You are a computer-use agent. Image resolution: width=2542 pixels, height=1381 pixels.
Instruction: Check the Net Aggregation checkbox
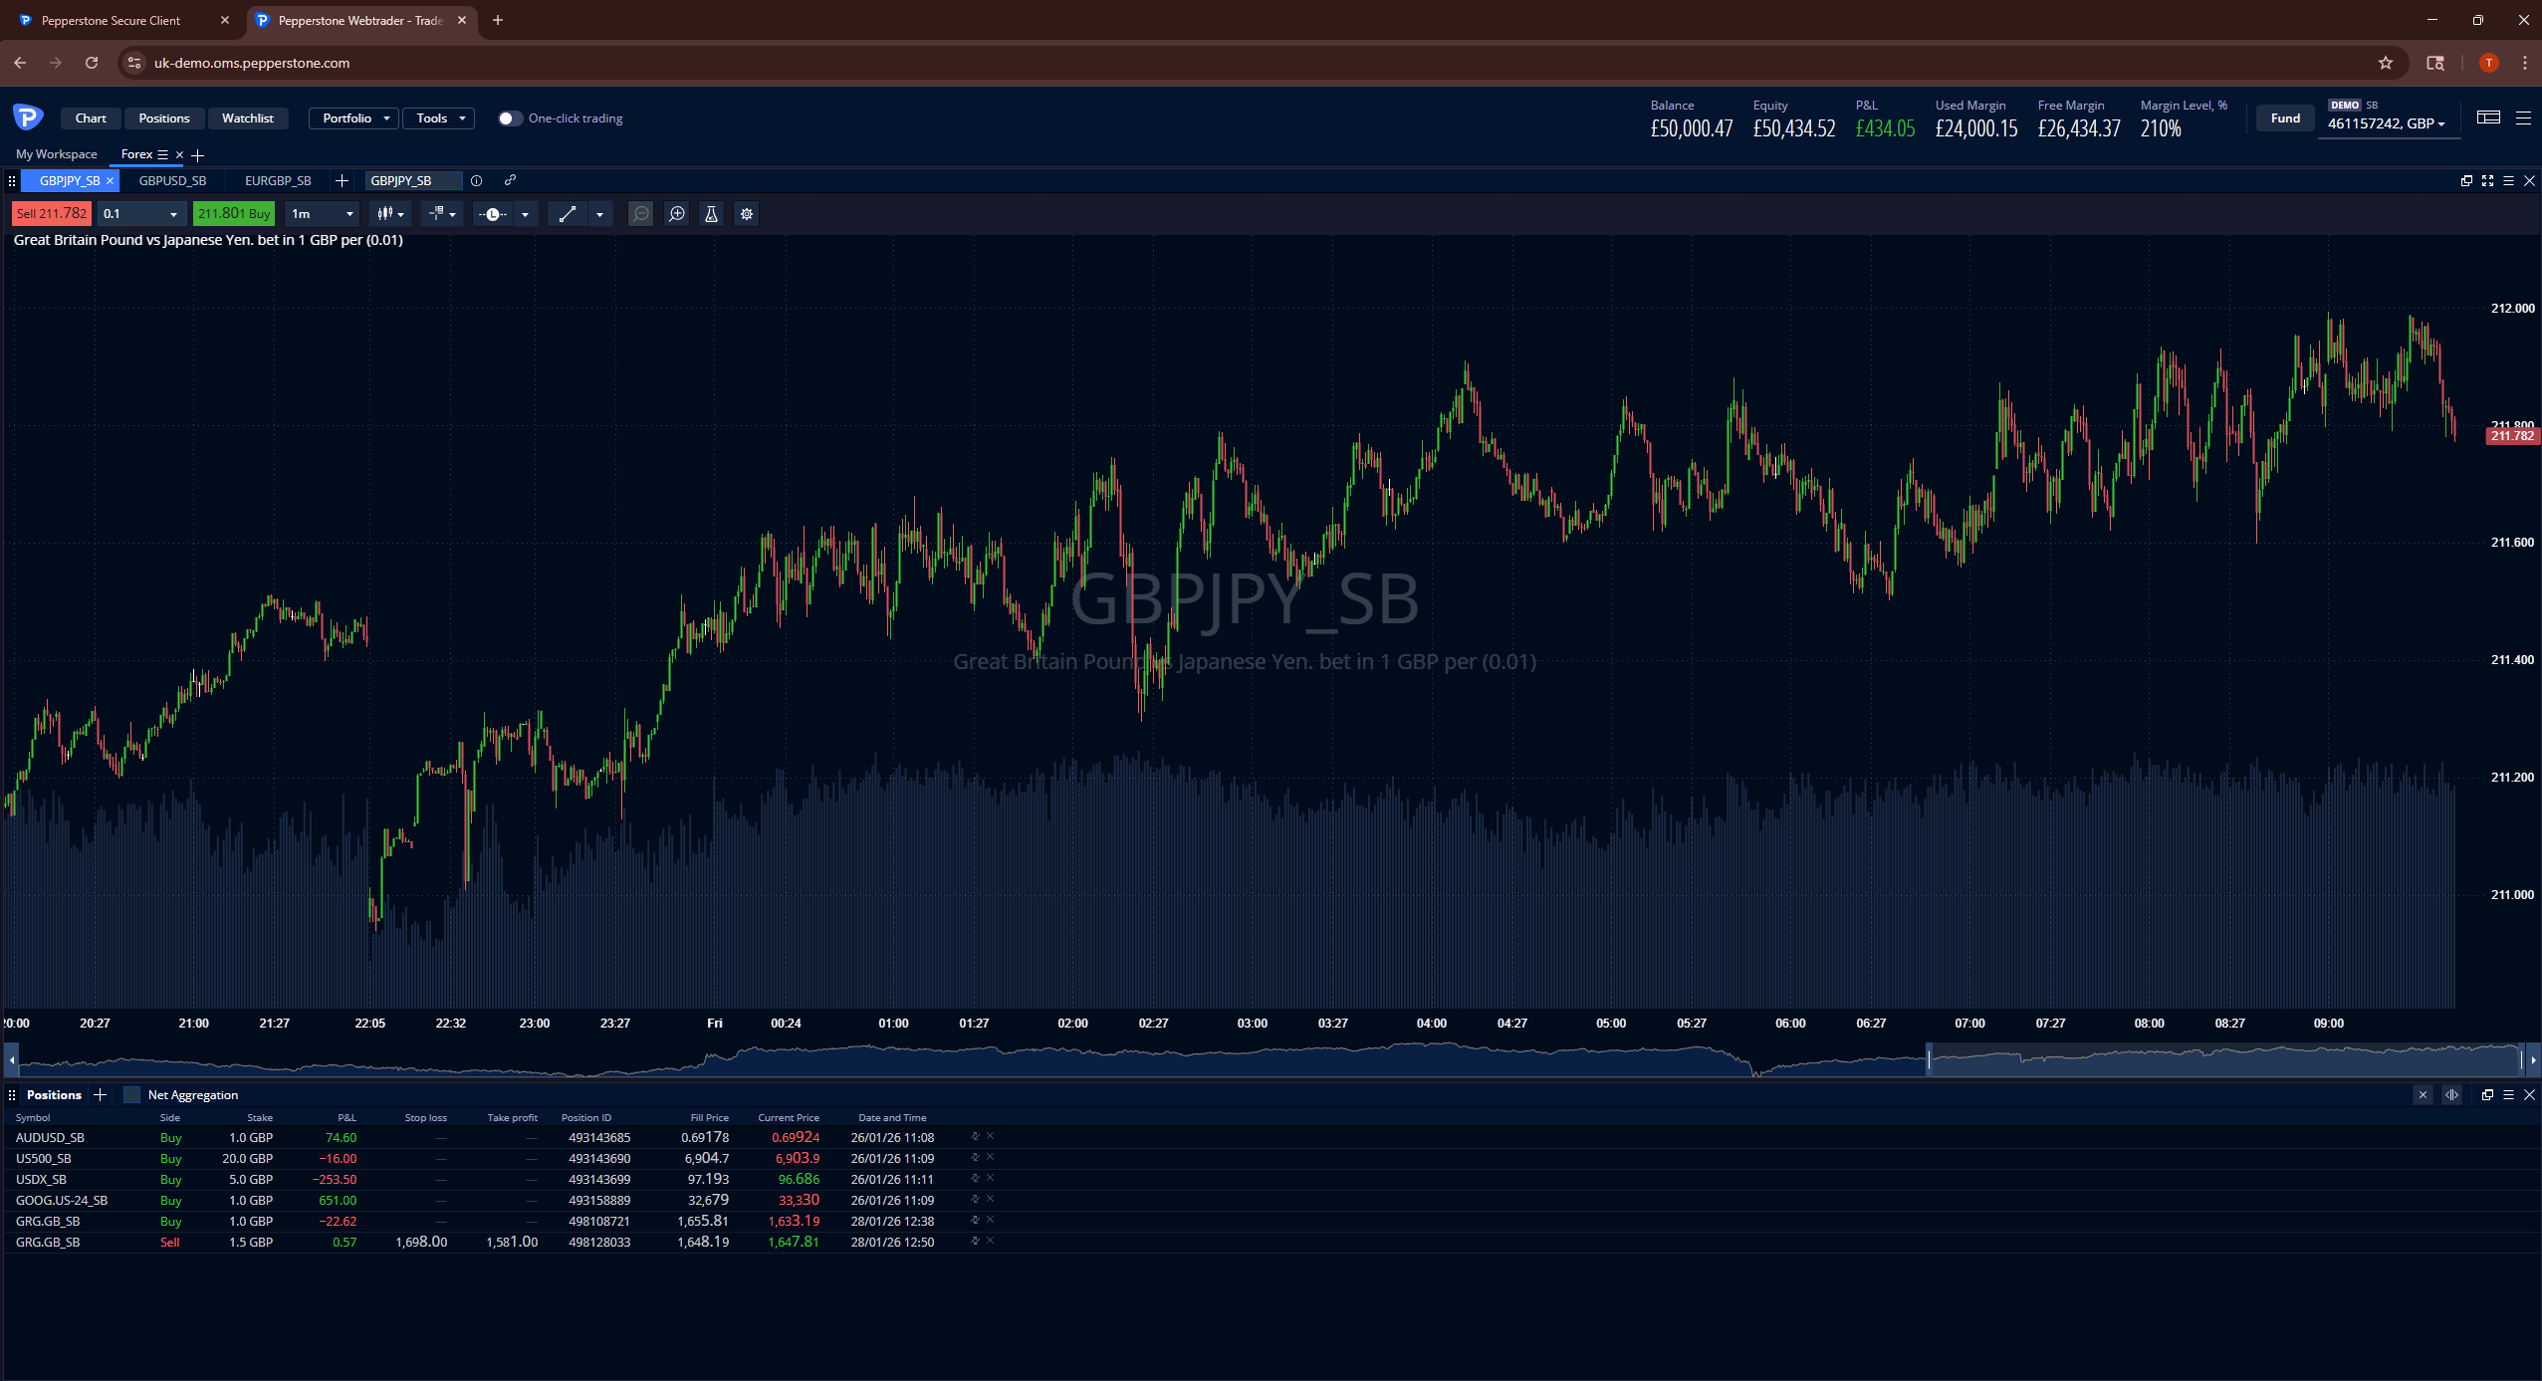[x=131, y=1094]
